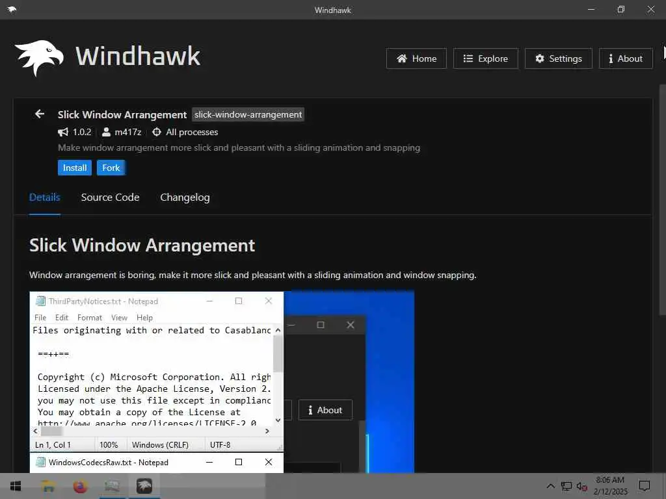The image size is (666, 499).
Task: Go back using the left arrow icon
Action: (x=40, y=114)
